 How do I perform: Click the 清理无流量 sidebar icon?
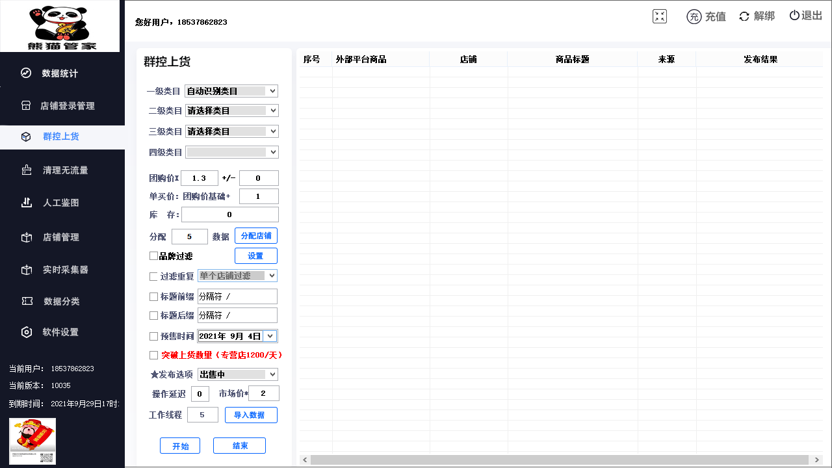(27, 170)
